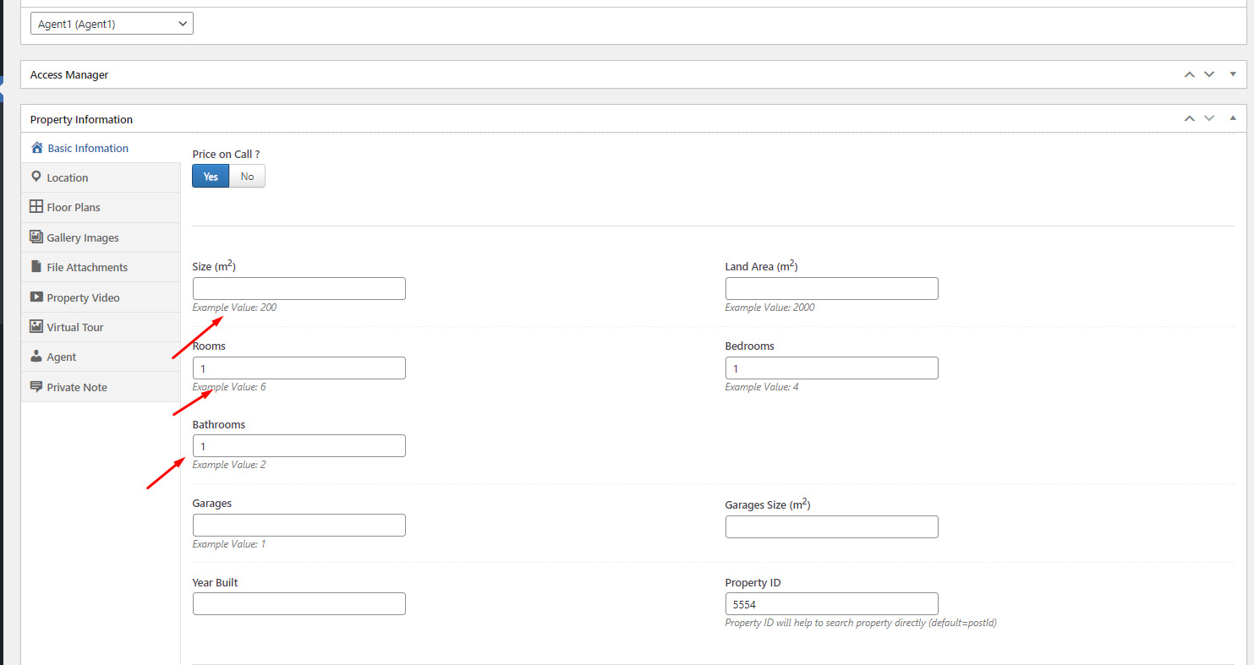Click the "Example Value: 2" hint
The image size is (1254, 665).
[229, 465]
